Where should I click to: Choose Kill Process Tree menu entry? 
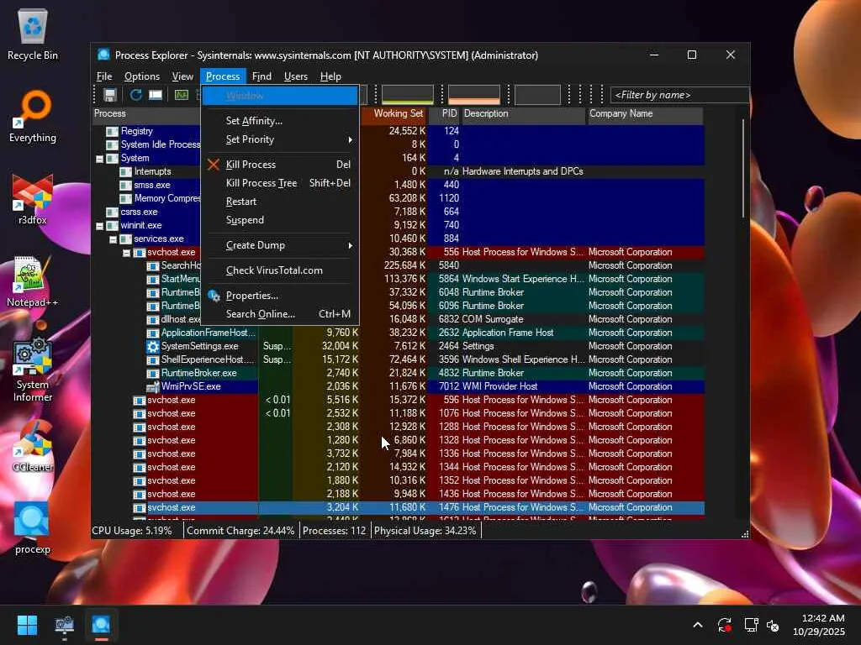(280, 182)
